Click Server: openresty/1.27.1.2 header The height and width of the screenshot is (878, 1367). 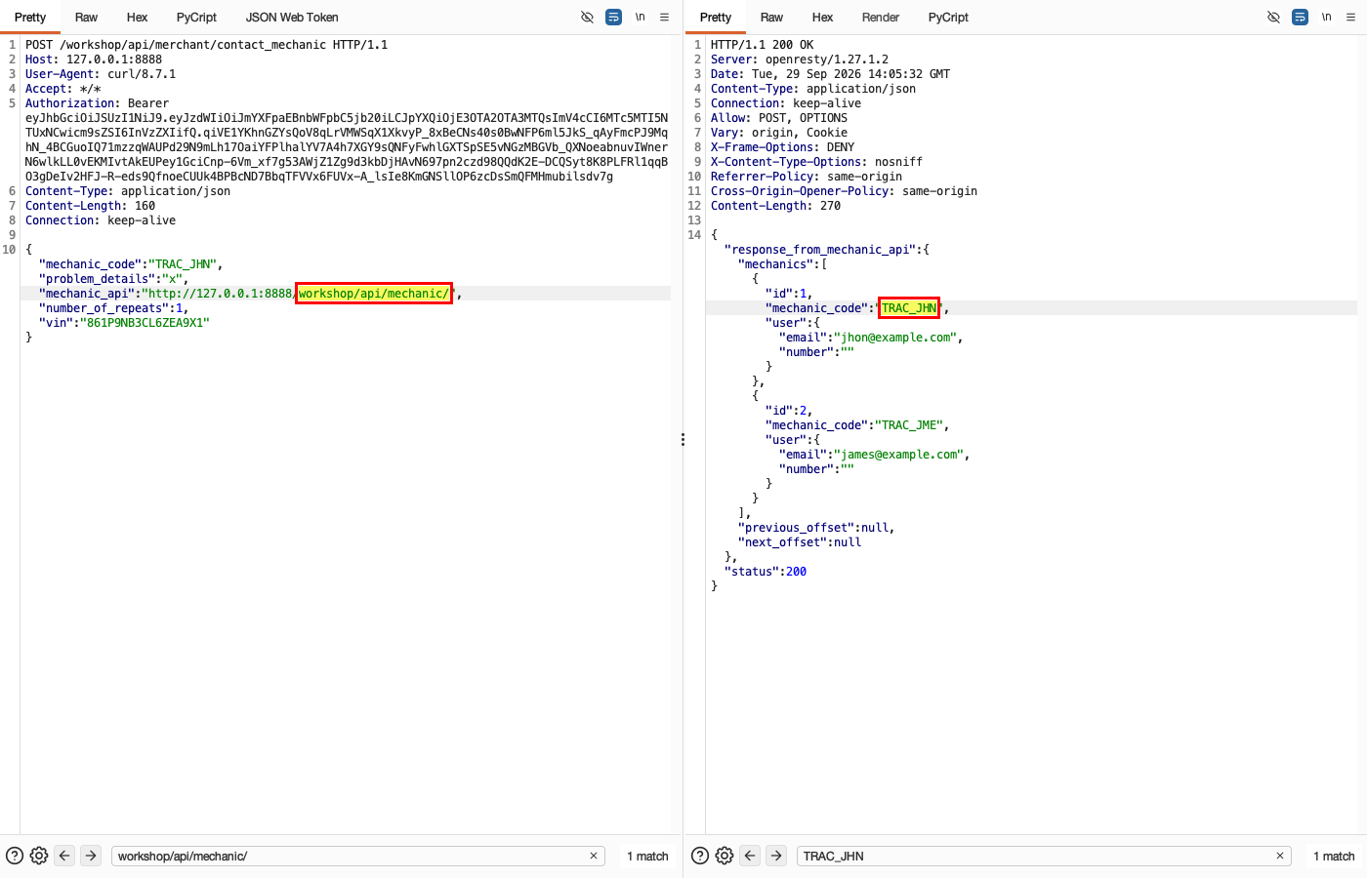coord(800,60)
